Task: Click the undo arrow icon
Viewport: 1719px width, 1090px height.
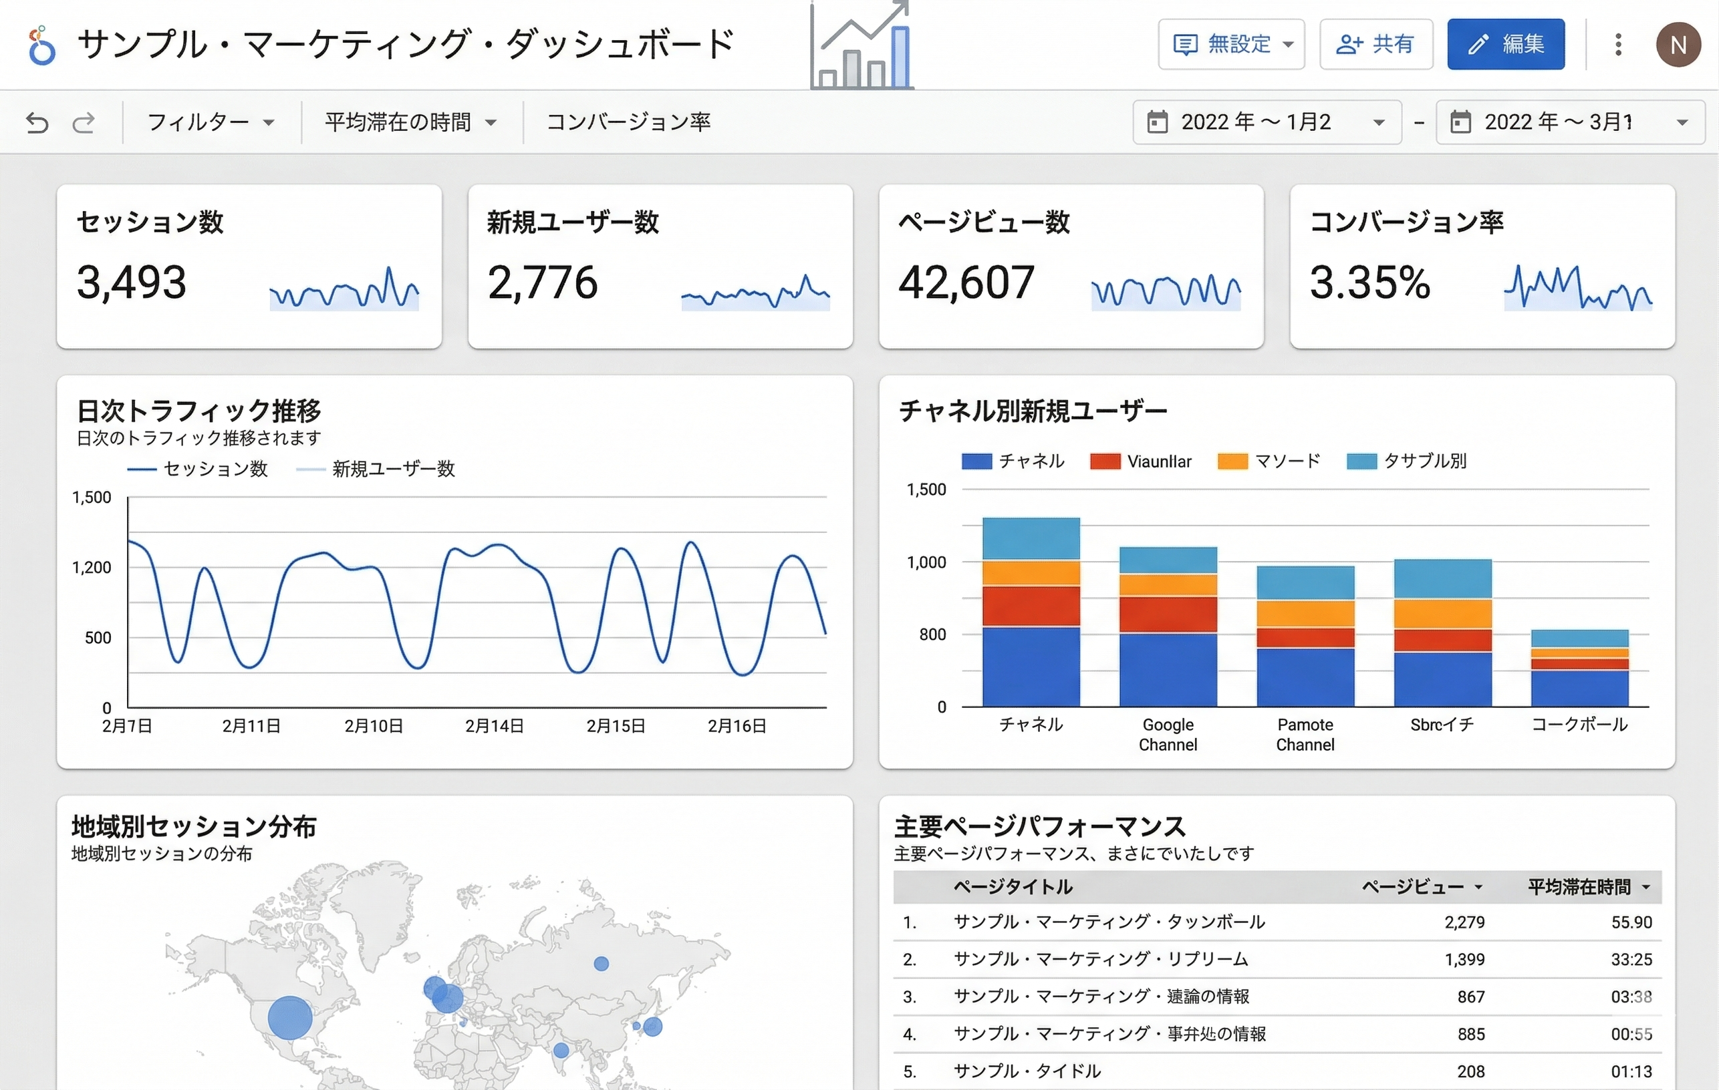Action: coord(37,122)
